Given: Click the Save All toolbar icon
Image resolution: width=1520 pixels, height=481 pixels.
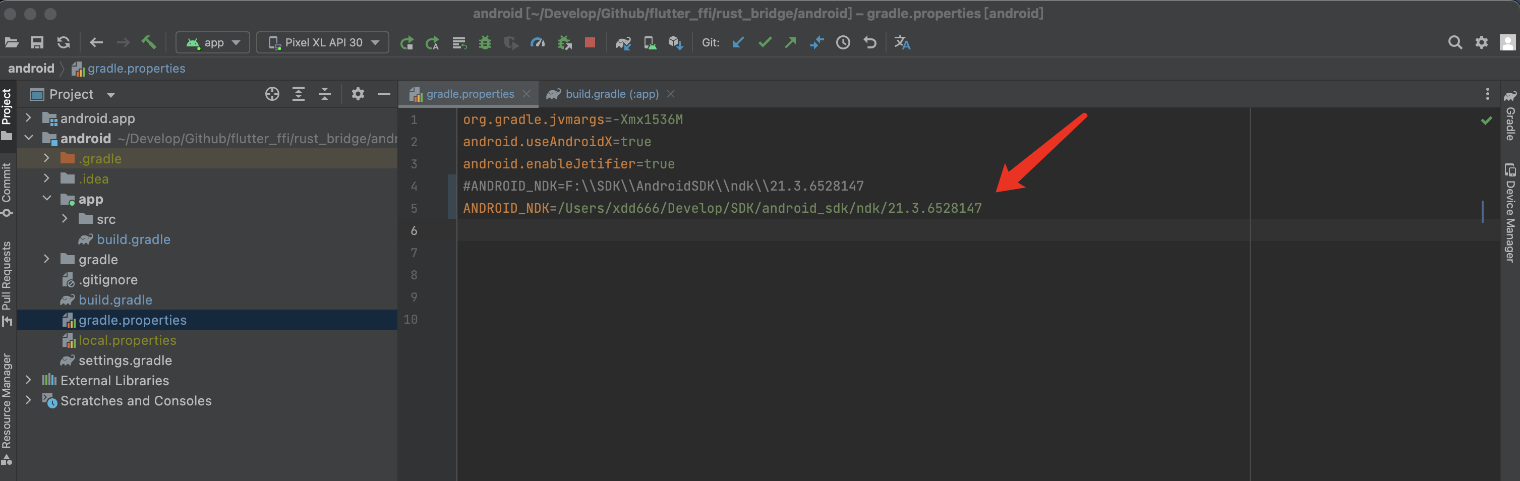Looking at the screenshot, I should [x=37, y=42].
